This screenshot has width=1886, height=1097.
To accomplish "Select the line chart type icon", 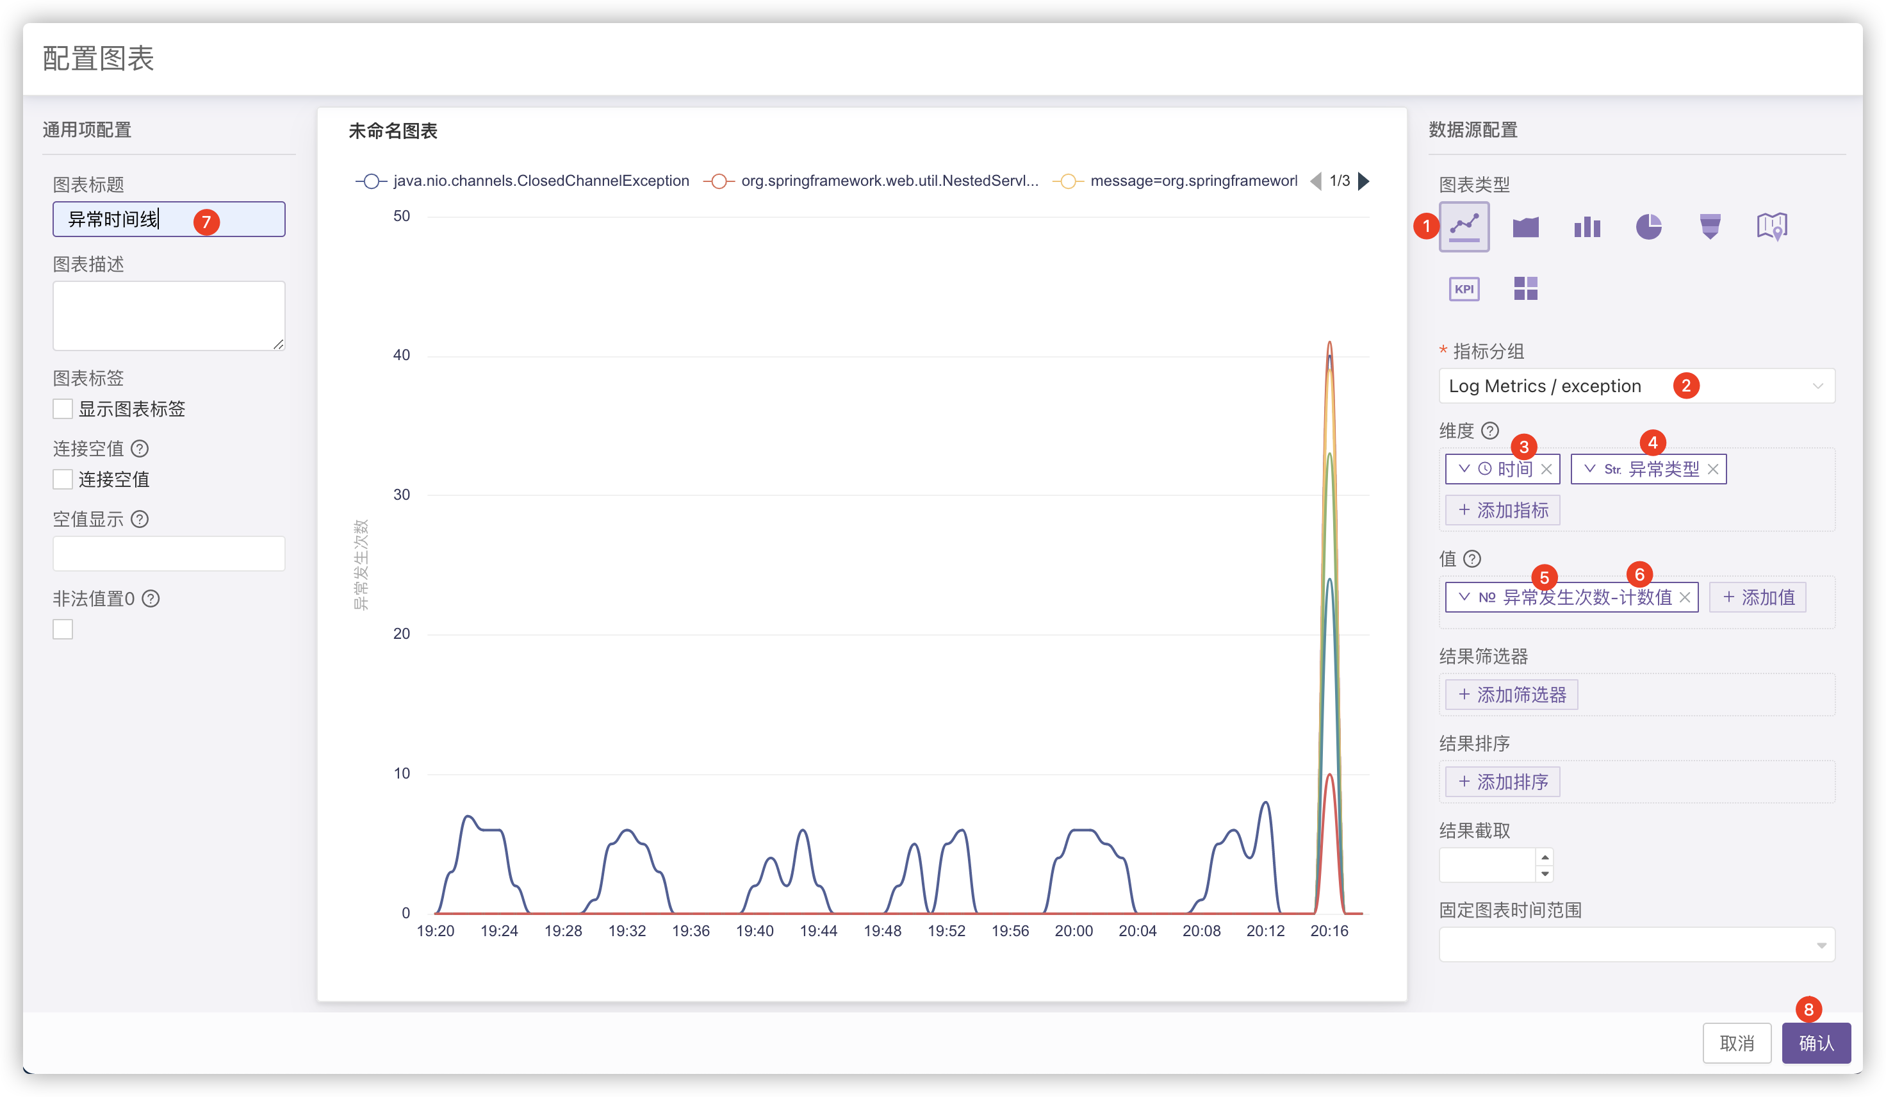I will 1464,226.
